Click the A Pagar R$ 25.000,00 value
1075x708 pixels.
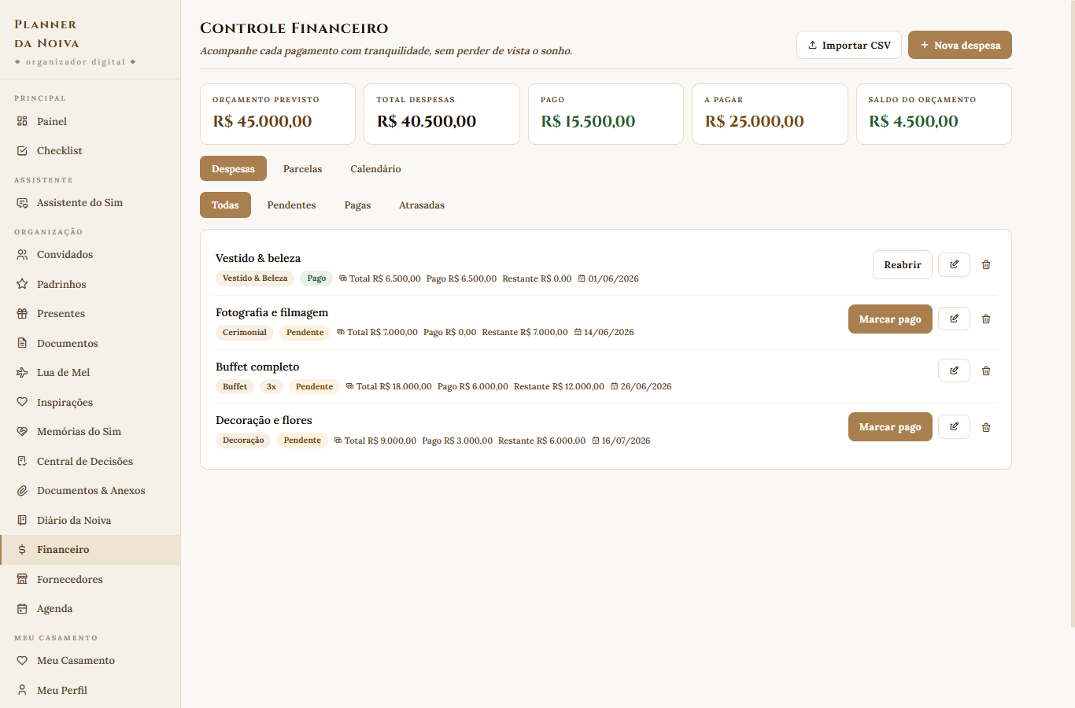pyautogui.click(x=755, y=121)
